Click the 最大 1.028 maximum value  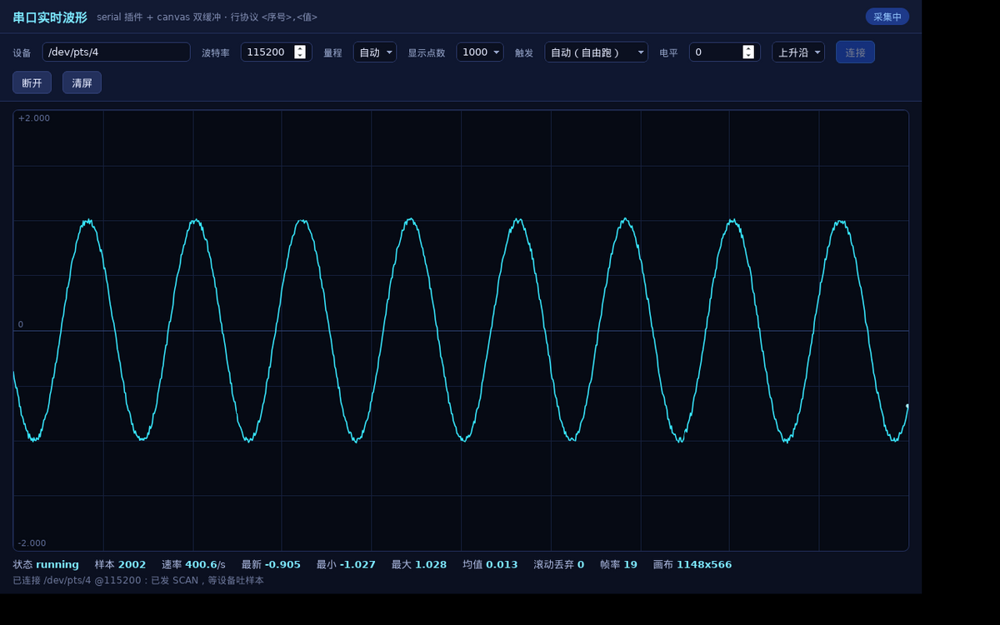(419, 565)
